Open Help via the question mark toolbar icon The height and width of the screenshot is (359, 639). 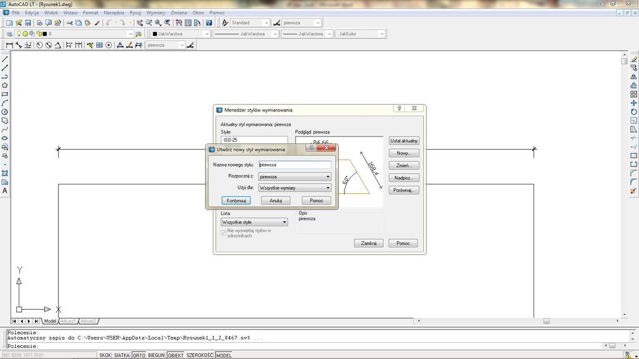coord(209,23)
